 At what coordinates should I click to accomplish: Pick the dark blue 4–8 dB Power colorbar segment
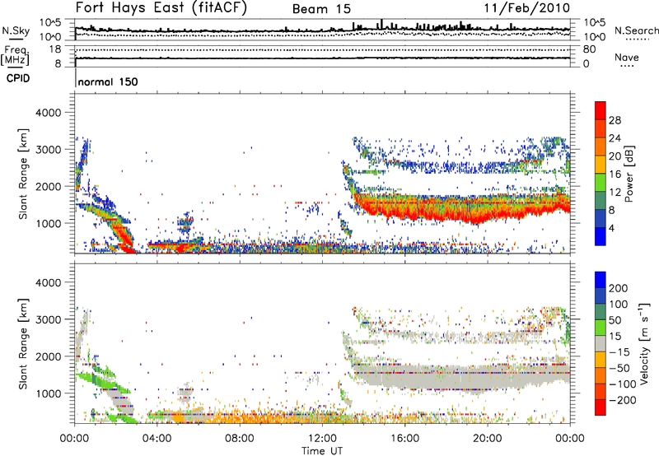pyautogui.click(x=601, y=218)
